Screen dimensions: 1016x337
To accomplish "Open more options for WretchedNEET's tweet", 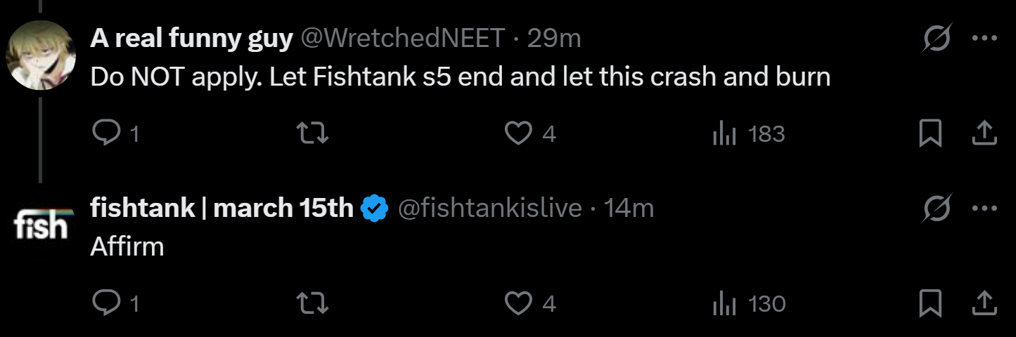I will click(x=984, y=38).
